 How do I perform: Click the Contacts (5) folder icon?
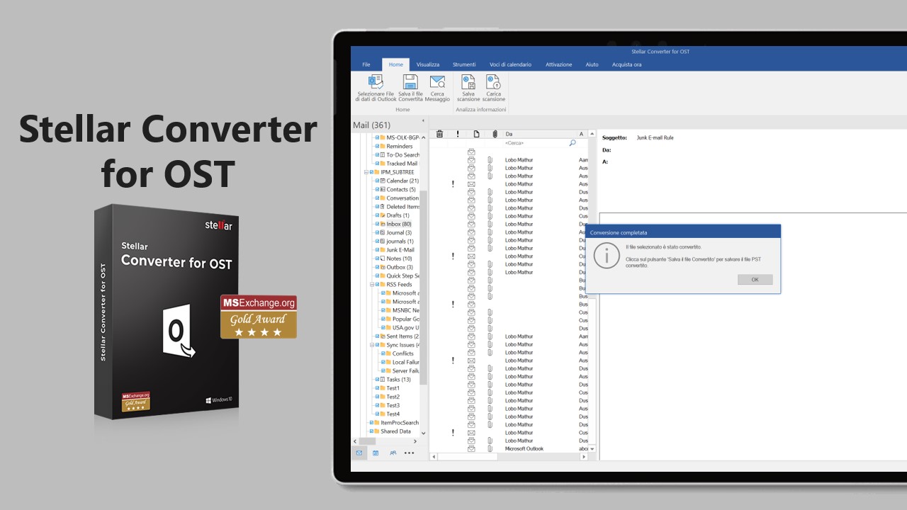383,189
